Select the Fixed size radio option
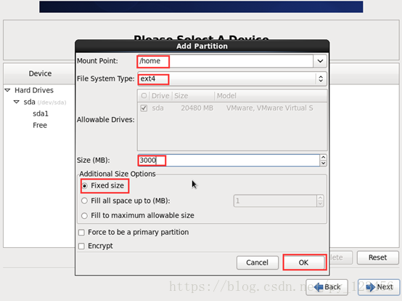Screen dimensions: 402x301 [x=84, y=185]
